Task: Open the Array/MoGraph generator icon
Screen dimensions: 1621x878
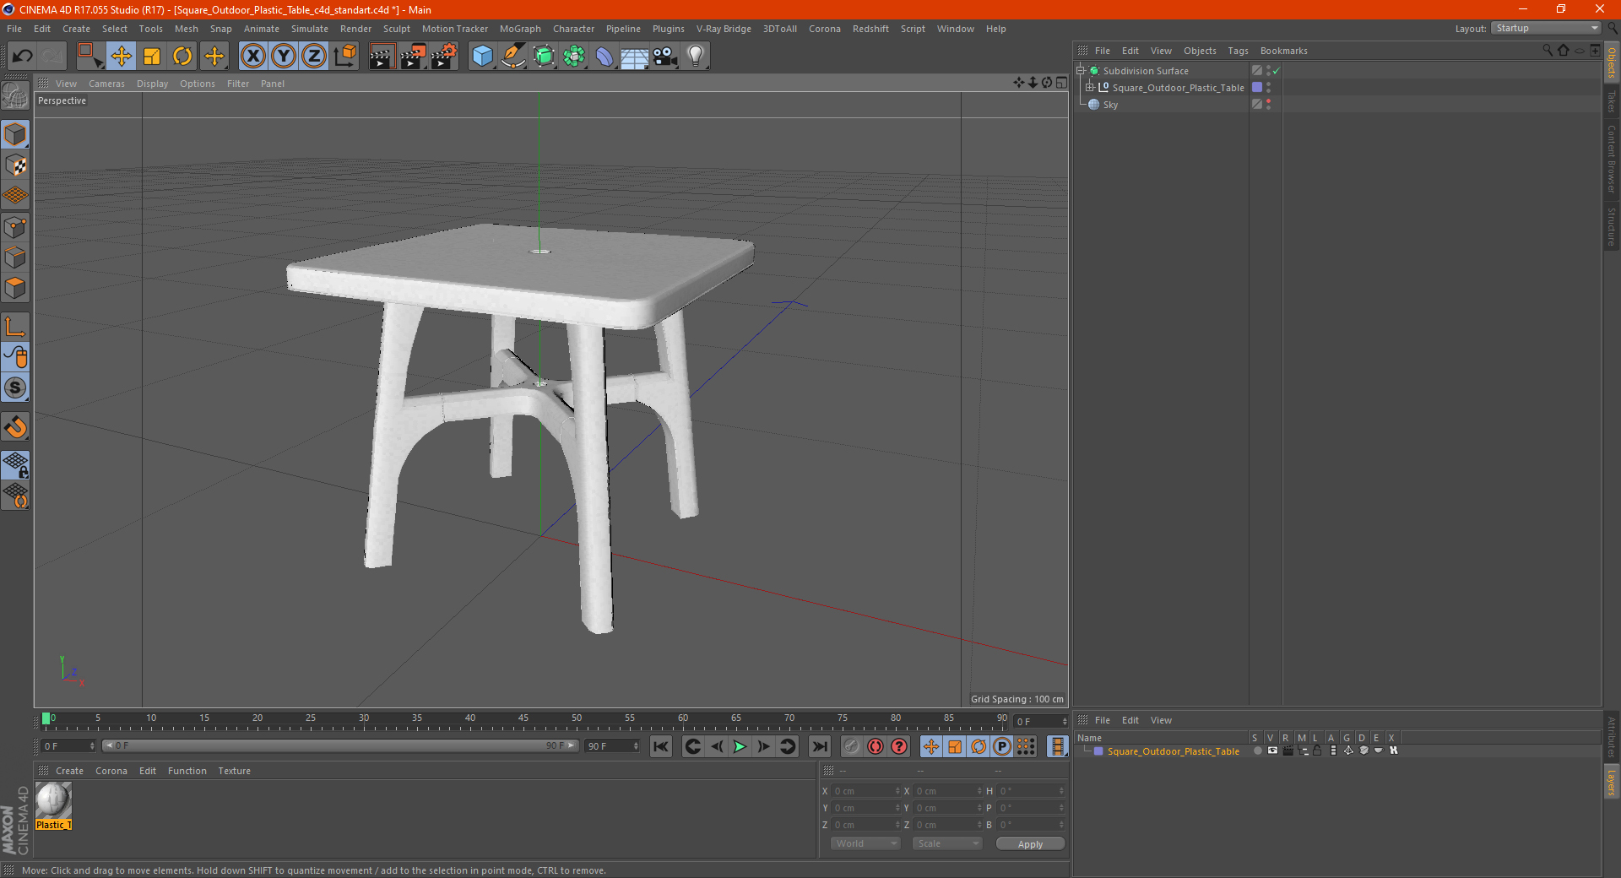Action: point(575,57)
